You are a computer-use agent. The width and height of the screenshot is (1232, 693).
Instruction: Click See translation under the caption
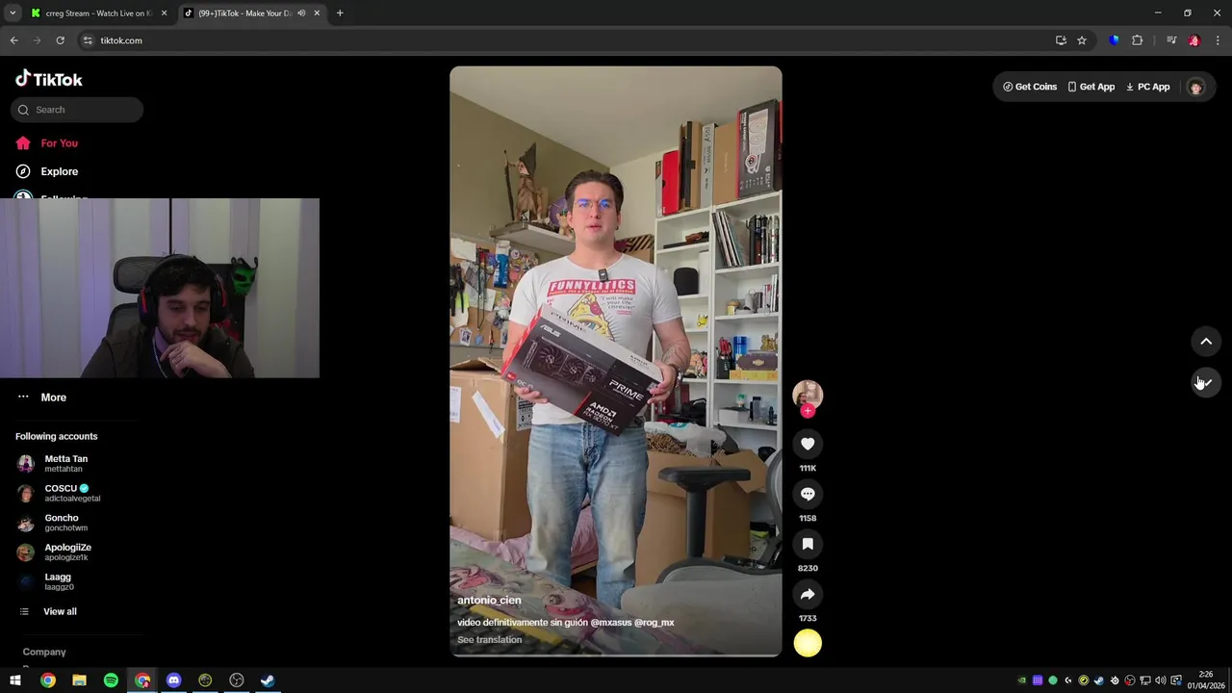pos(489,640)
